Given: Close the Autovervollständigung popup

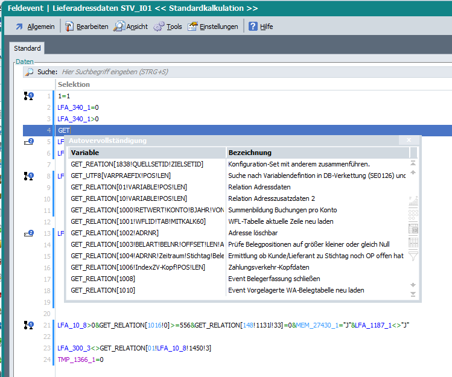Looking at the screenshot, I should pyautogui.click(x=409, y=141).
